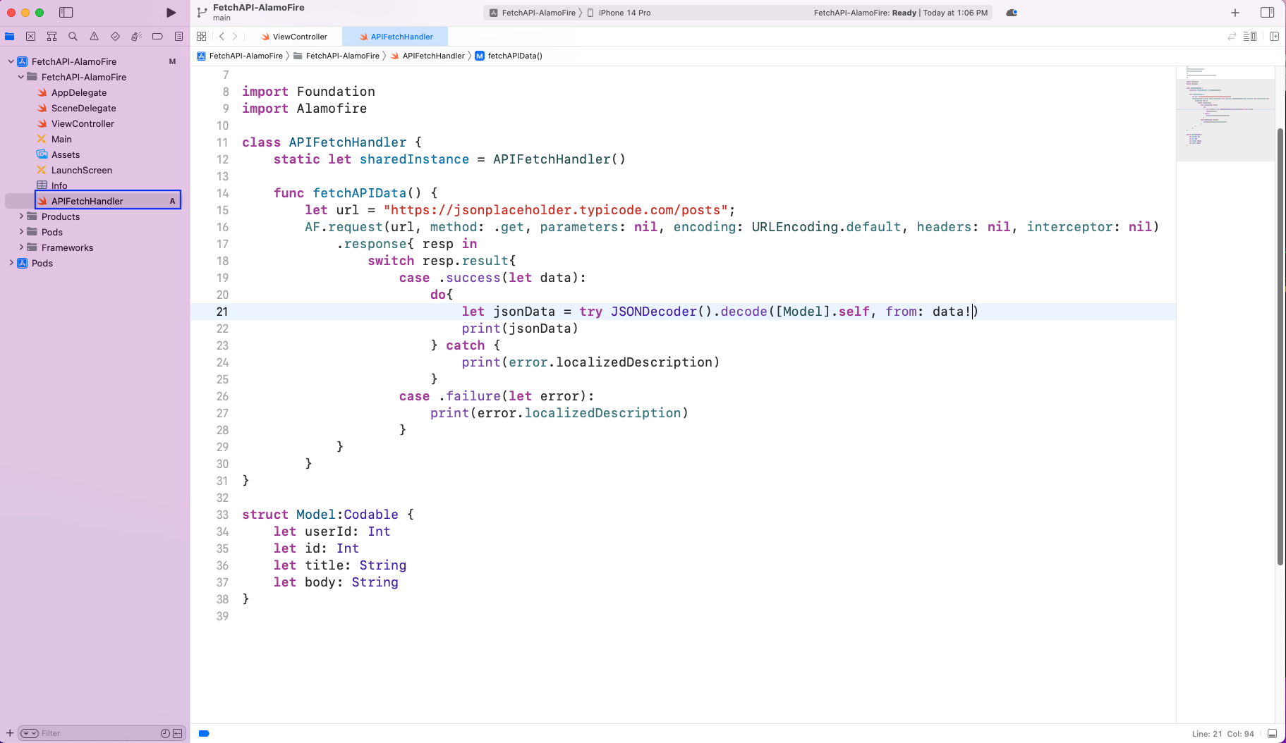Add an editor on the right

(x=1274, y=37)
